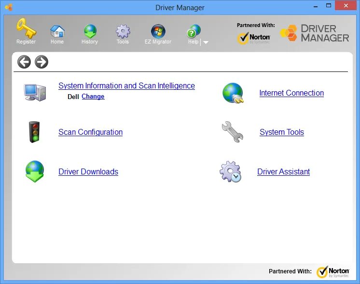Open Tools gear icon in toolbar
Viewport: 360px width, 284px height.
click(x=123, y=31)
